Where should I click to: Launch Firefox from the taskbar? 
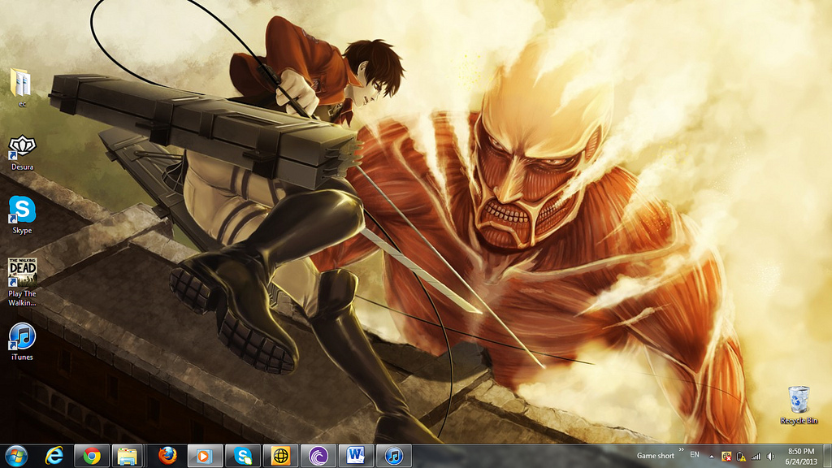tap(167, 456)
